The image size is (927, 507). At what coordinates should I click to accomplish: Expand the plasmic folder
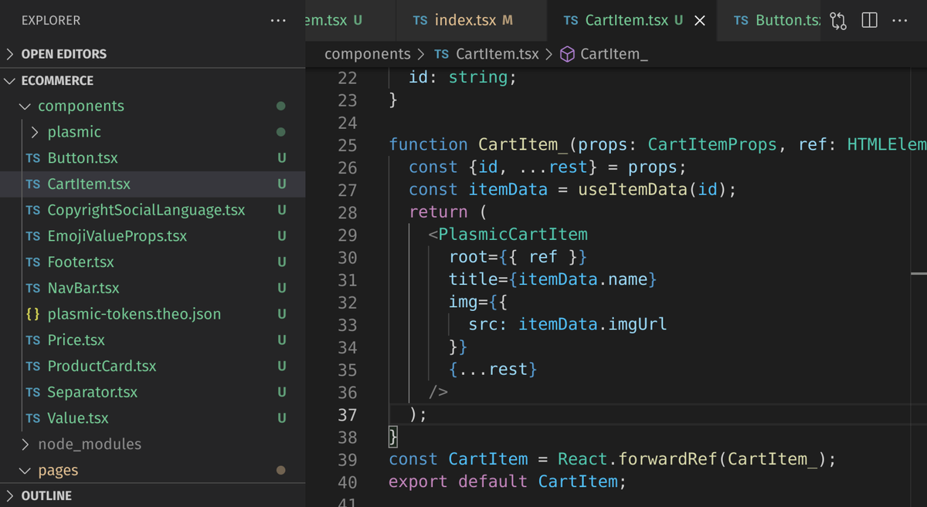pyautogui.click(x=36, y=132)
